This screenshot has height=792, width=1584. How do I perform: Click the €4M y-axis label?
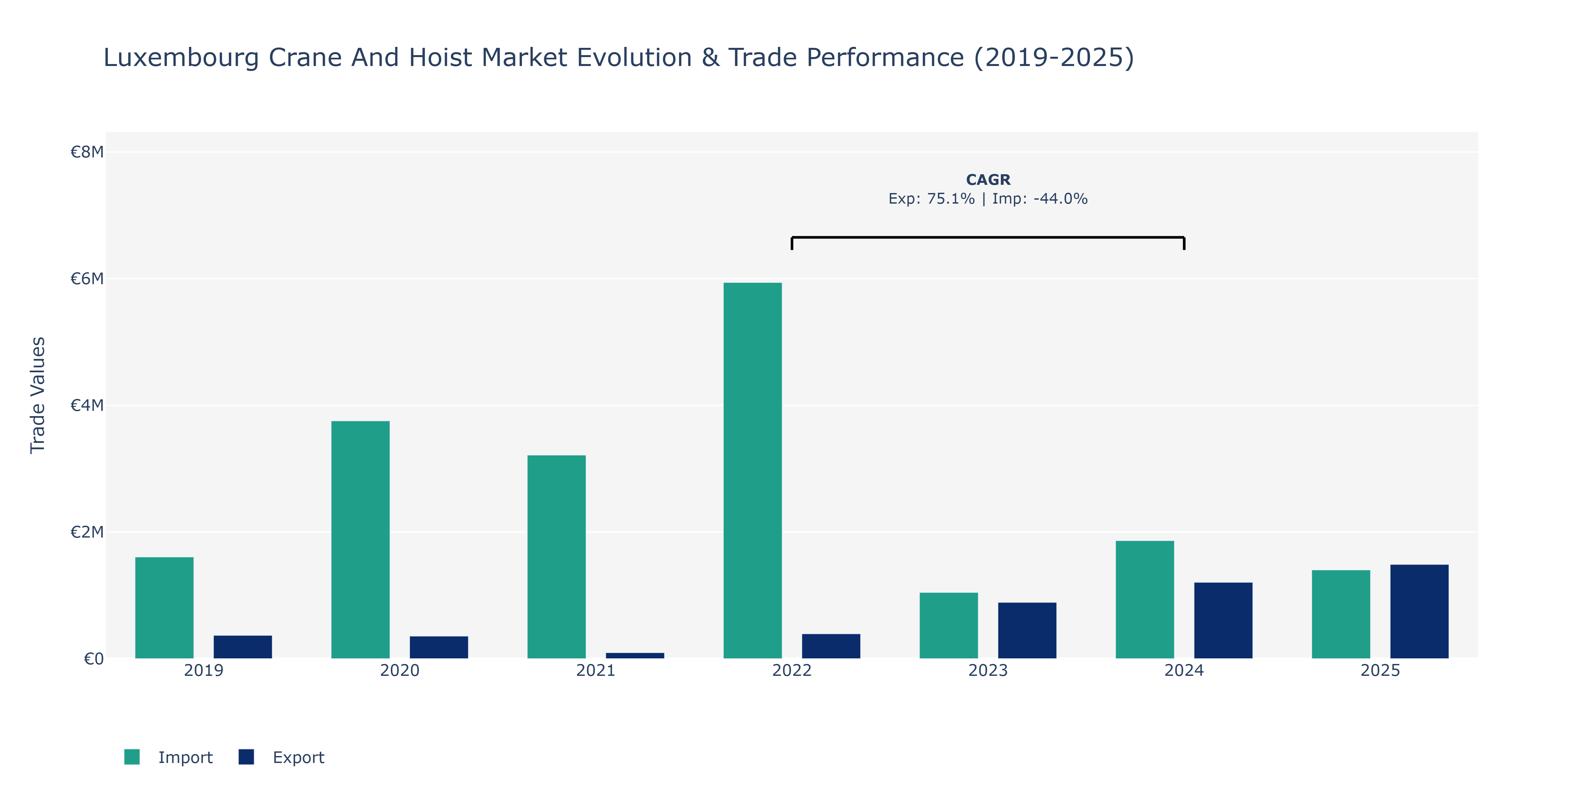(x=87, y=405)
